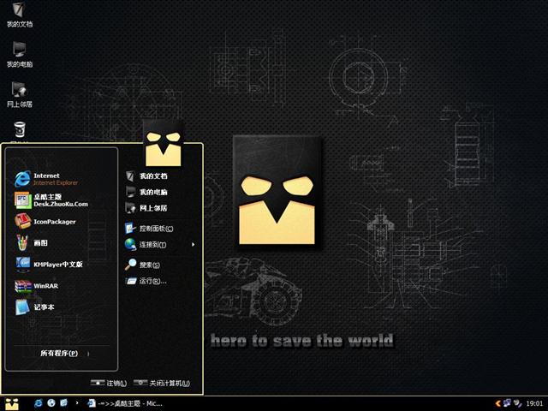
Task: Launch WinRAR from the Start menu
Action: [x=36, y=286]
